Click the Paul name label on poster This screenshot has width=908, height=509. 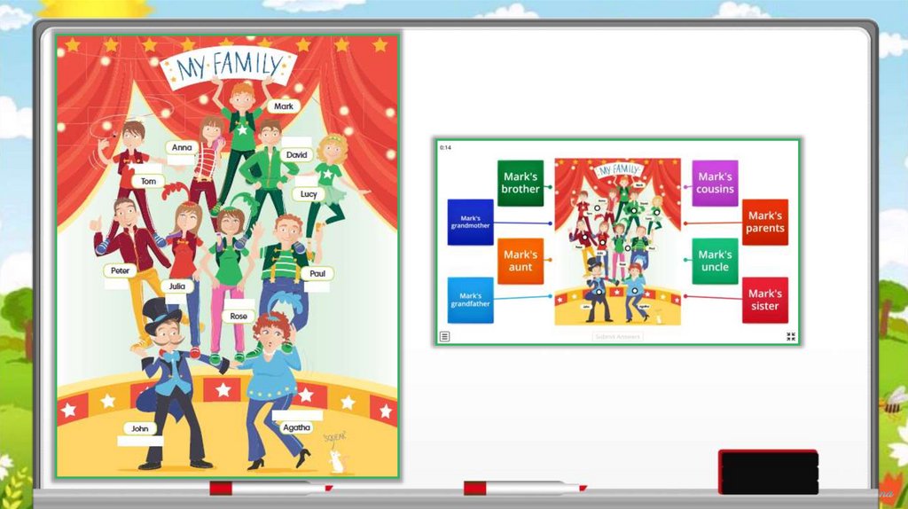[x=317, y=273]
